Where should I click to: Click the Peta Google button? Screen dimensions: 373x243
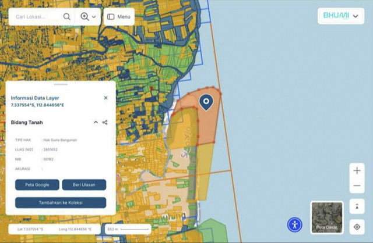click(x=37, y=185)
